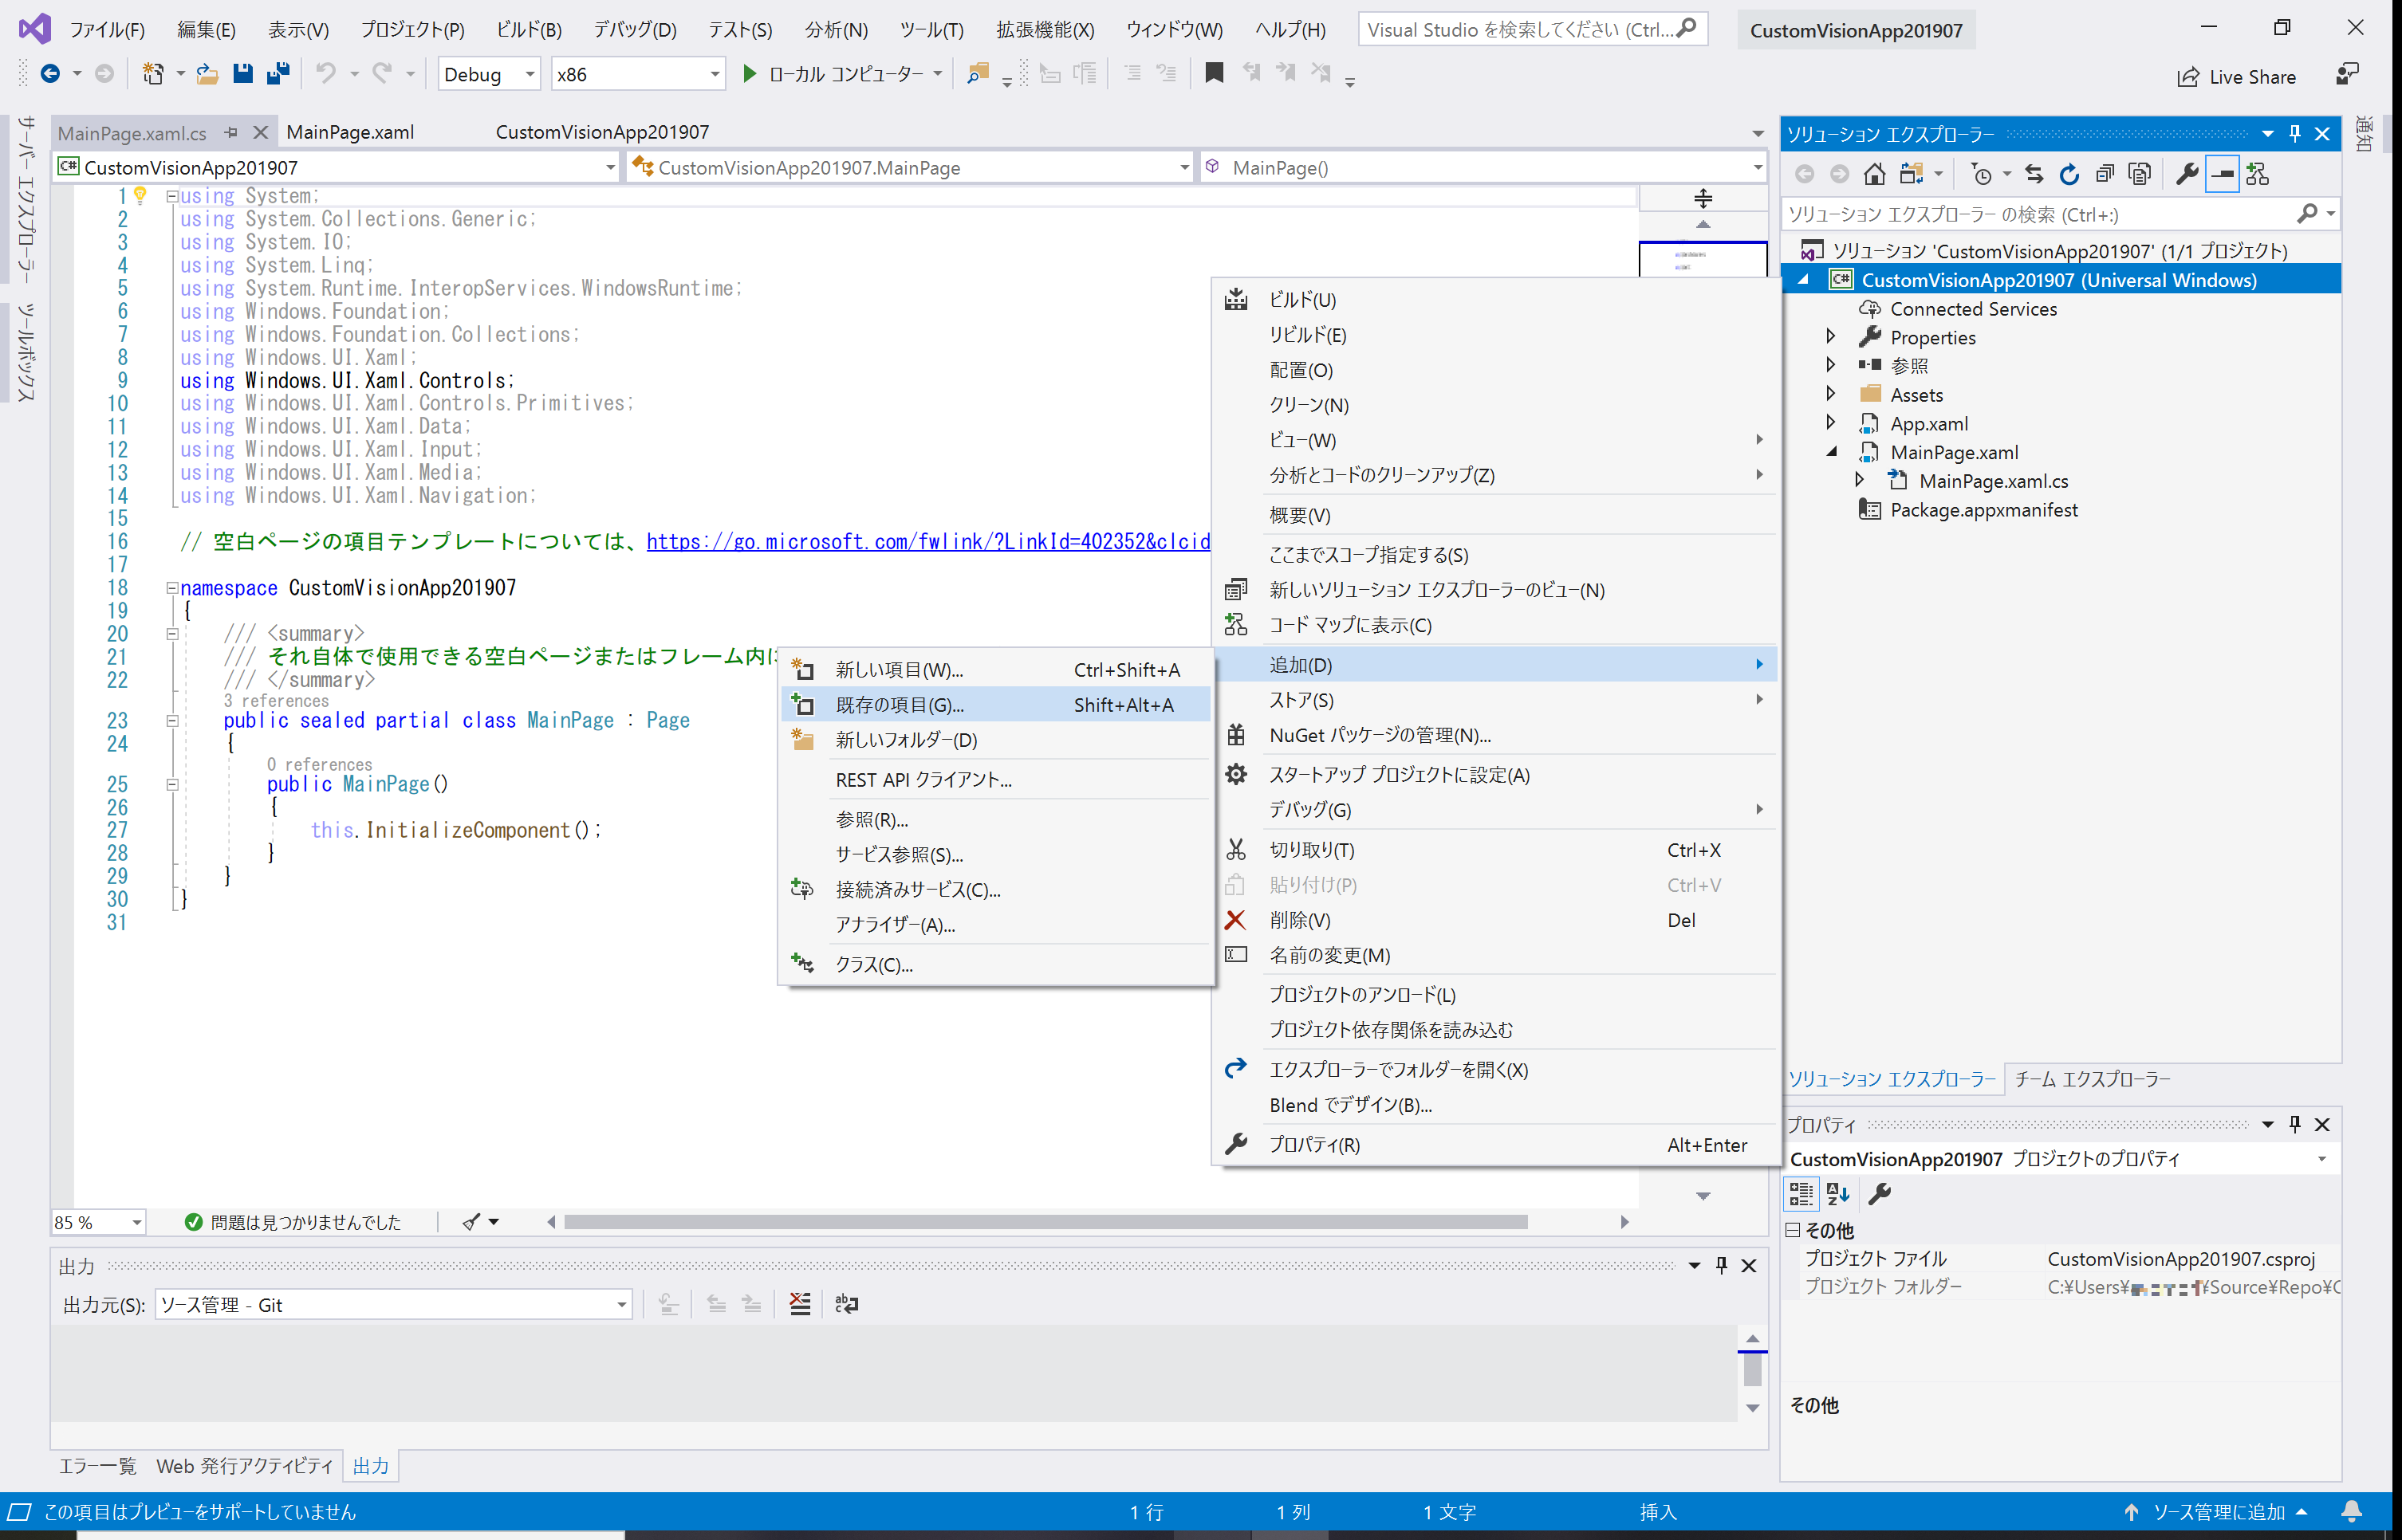Toggle word wrap in output pane

click(x=846, y=1304)
